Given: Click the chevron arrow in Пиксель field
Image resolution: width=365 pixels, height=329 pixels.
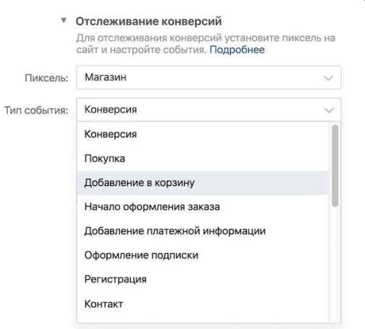Looking at the screenshot, I should coord(328,78).
